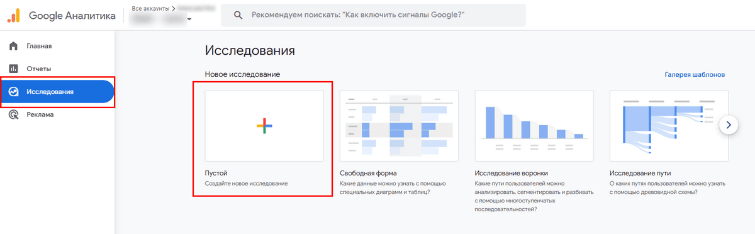Open Главная home icon in sidebar
Image resolution: width=755 pixels, height=234 pixels.
13,46
